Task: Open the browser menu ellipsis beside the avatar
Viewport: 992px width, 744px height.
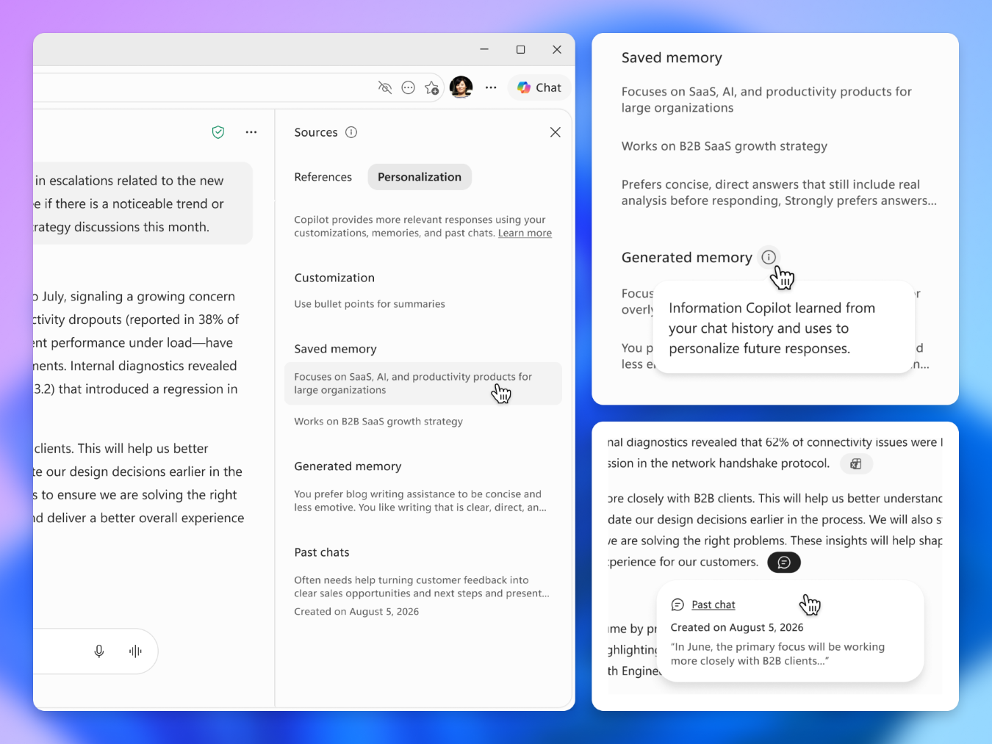Action: tap(491, 87)
